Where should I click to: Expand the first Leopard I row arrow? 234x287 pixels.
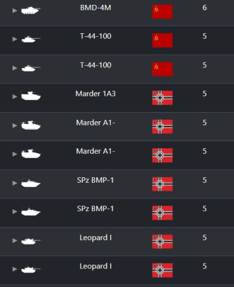pos(15,241)
